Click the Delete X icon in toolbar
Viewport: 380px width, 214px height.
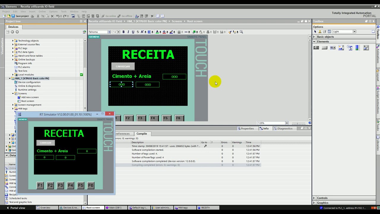click(52, 16)
